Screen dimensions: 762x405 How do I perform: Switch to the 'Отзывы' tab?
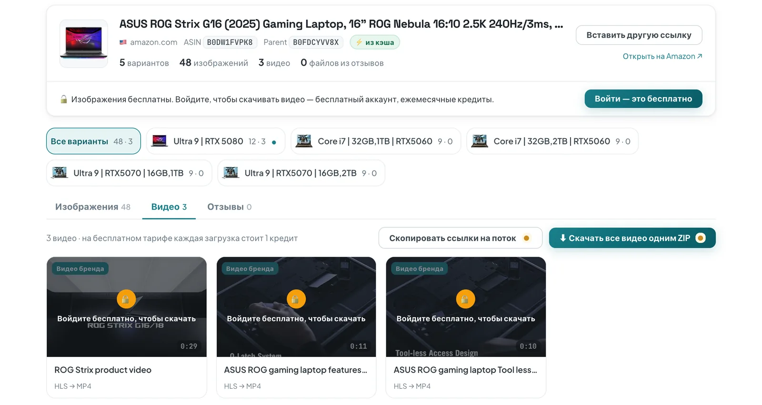click(x=230, y=207)
